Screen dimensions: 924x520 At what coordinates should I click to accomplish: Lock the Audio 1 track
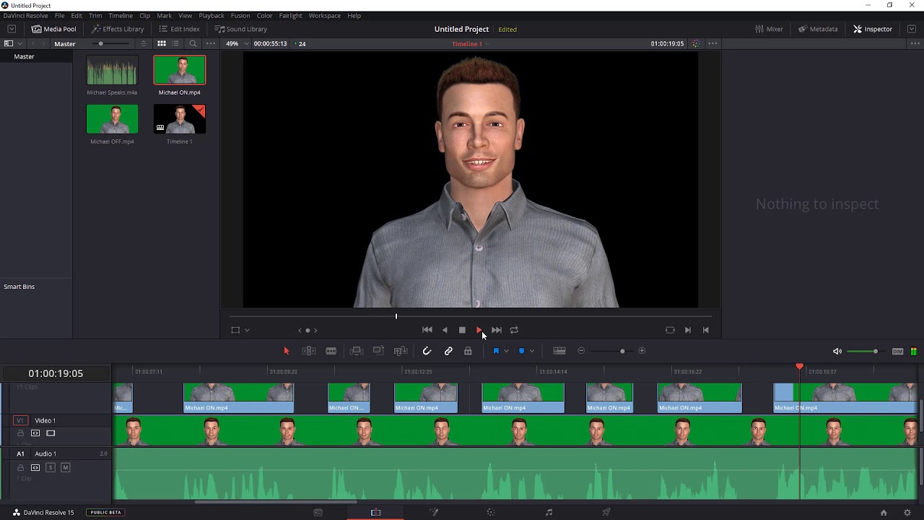[x=20, y=467]
